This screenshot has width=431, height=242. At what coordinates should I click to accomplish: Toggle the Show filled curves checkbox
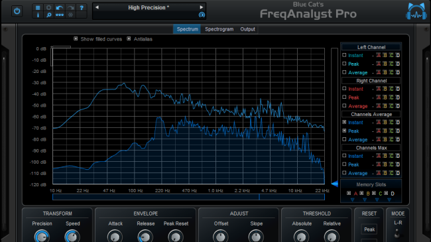coord(76,38)
